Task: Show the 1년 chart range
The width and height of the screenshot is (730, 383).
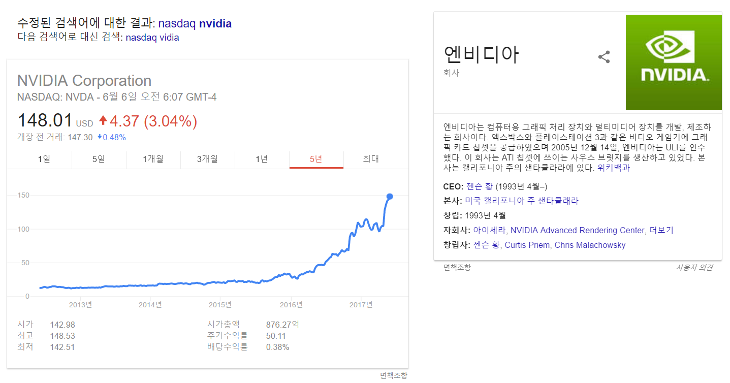Action: [x=262, y=159]
